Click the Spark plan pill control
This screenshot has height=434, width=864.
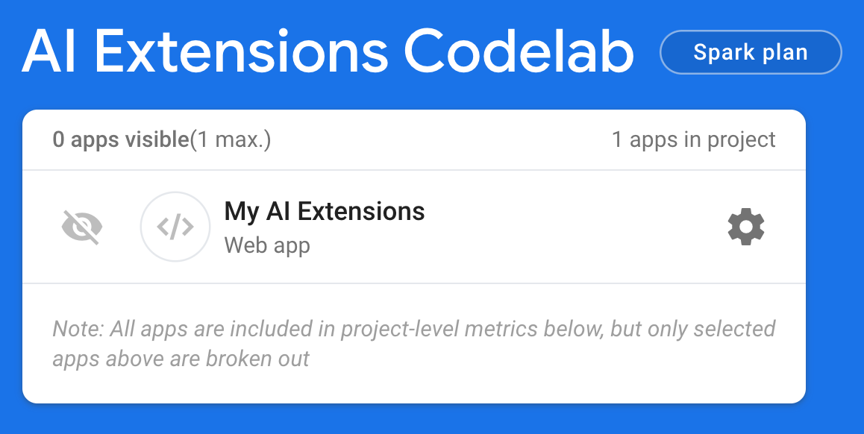[x=751, y=51]
